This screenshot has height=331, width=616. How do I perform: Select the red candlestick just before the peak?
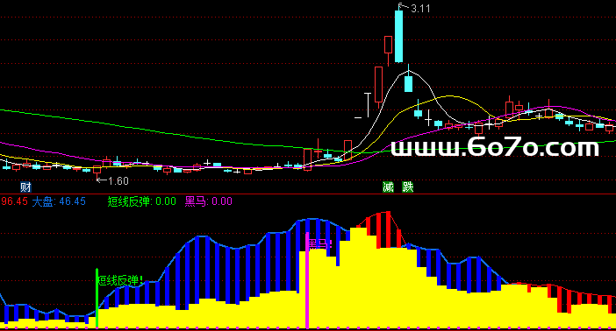(x=388, y=45)
